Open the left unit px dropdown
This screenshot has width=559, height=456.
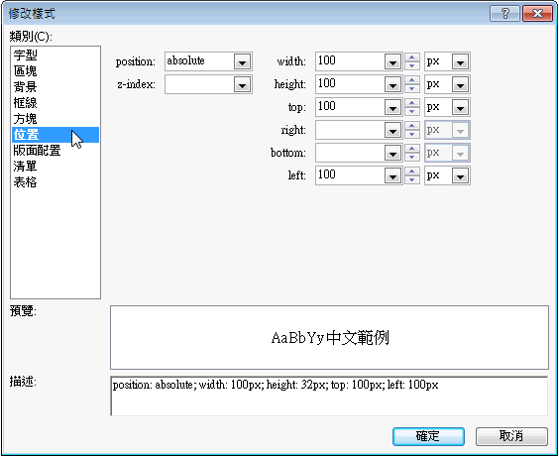point(460,176)
